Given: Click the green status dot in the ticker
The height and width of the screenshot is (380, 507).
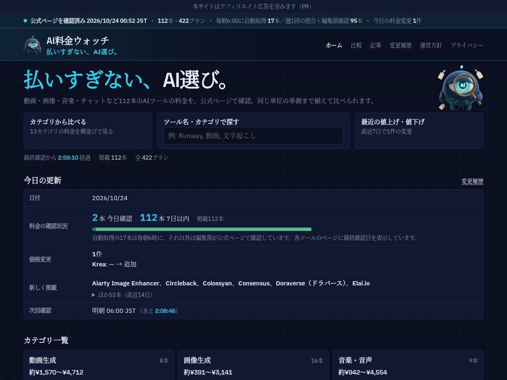Looking at the screenshot, I should (x=25, y=21).
